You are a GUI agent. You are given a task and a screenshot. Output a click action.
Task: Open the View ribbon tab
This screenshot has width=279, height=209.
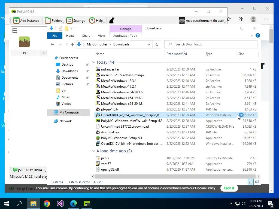pyautogui.click(x=101, y=36)
